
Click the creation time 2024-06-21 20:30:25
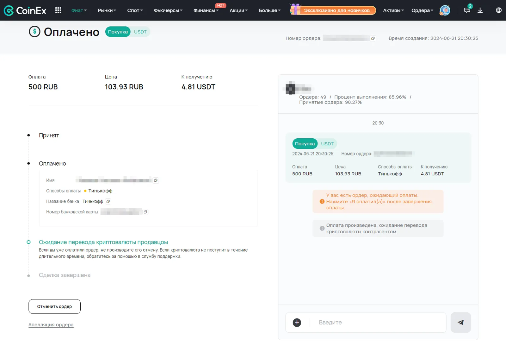click(454, 38)
